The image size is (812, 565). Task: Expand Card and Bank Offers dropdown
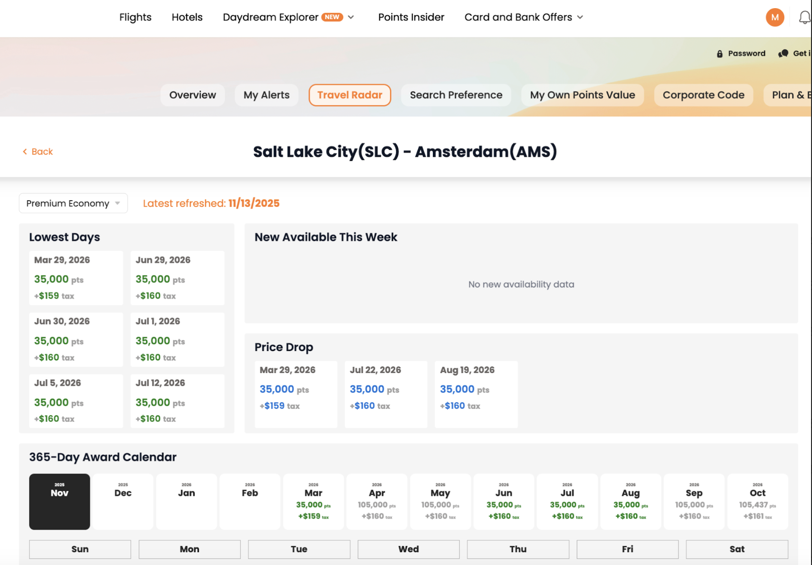tap(580, 17)
